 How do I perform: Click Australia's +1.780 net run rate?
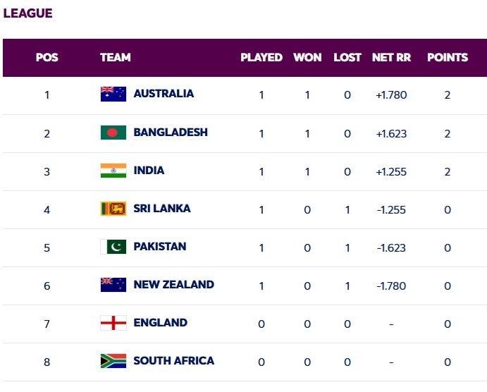pyautogui.click(x=391, y=94)
